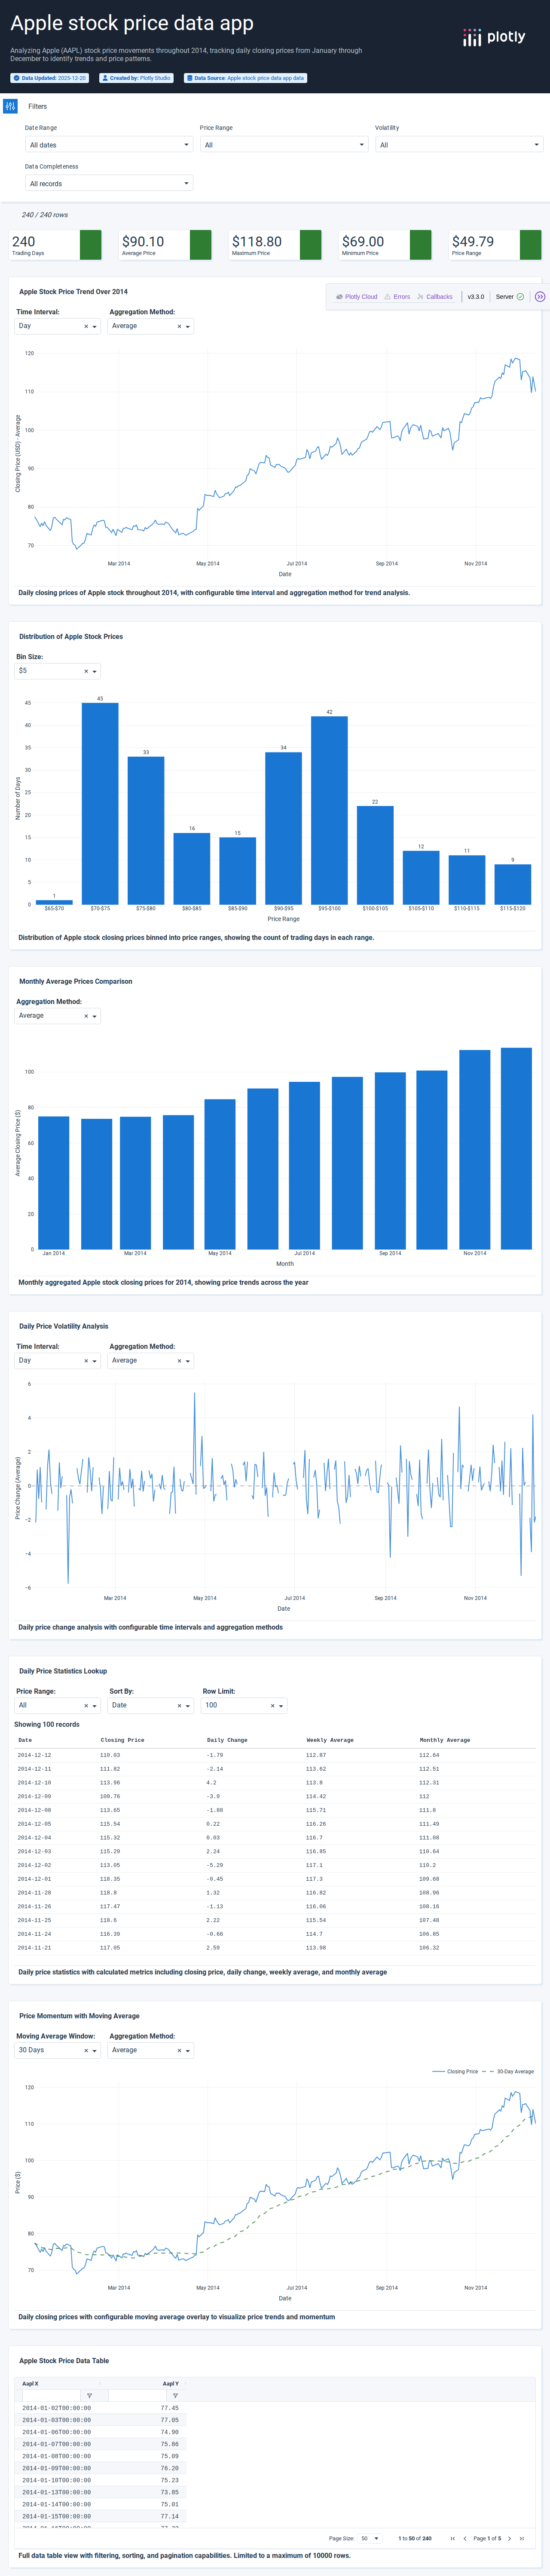
Task: Clear the Moving Average Window selection
Action: 86,2052
